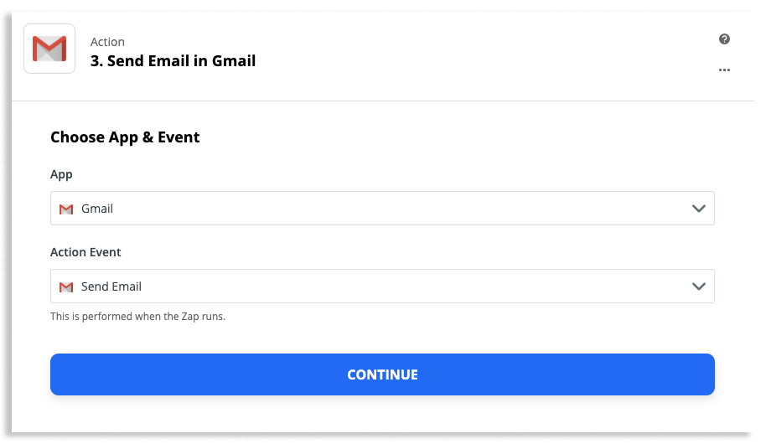
Task: Click the Gmail text in App field
Action: tap(96, 209)
